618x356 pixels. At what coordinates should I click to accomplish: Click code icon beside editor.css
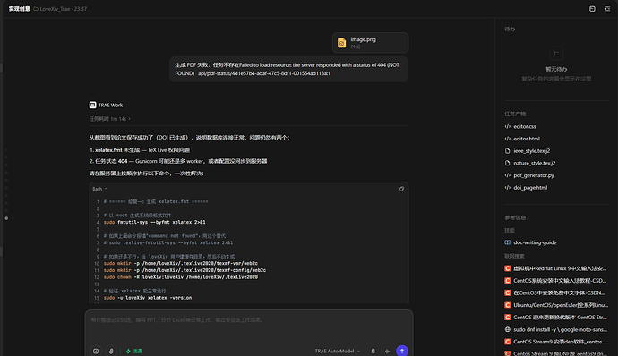pyautogui.click(x=507, y=126)
